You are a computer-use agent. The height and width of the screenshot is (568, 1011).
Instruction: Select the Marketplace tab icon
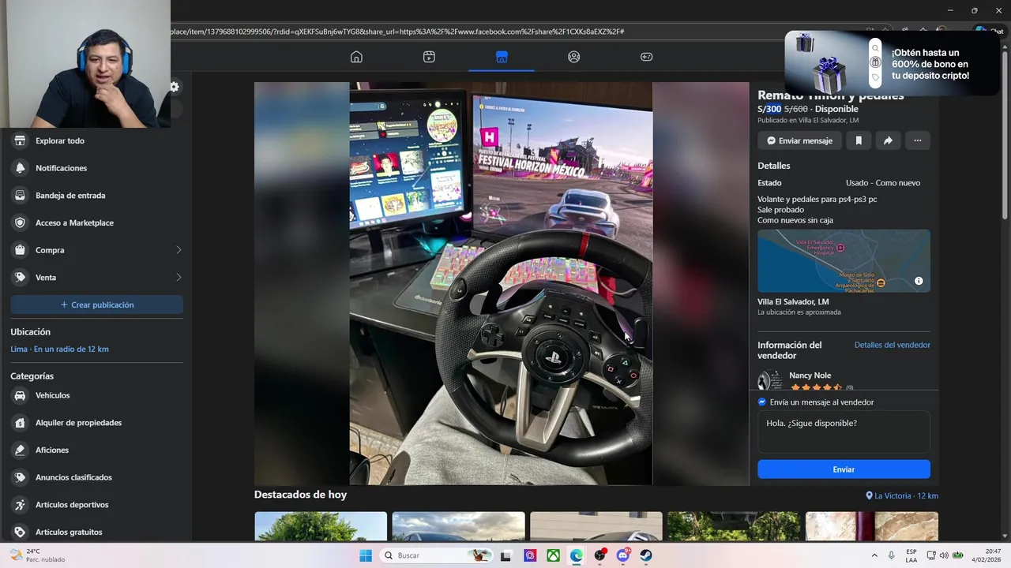click(502, 57)
